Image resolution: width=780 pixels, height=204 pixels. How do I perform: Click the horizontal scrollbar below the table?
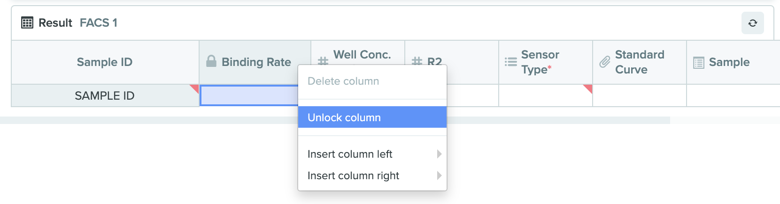click(335, 120)
